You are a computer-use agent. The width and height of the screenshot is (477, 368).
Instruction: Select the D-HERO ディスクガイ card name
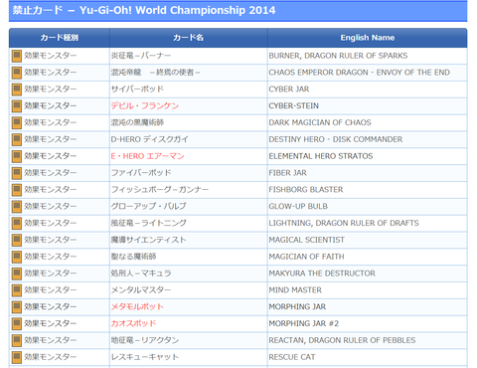150,139
